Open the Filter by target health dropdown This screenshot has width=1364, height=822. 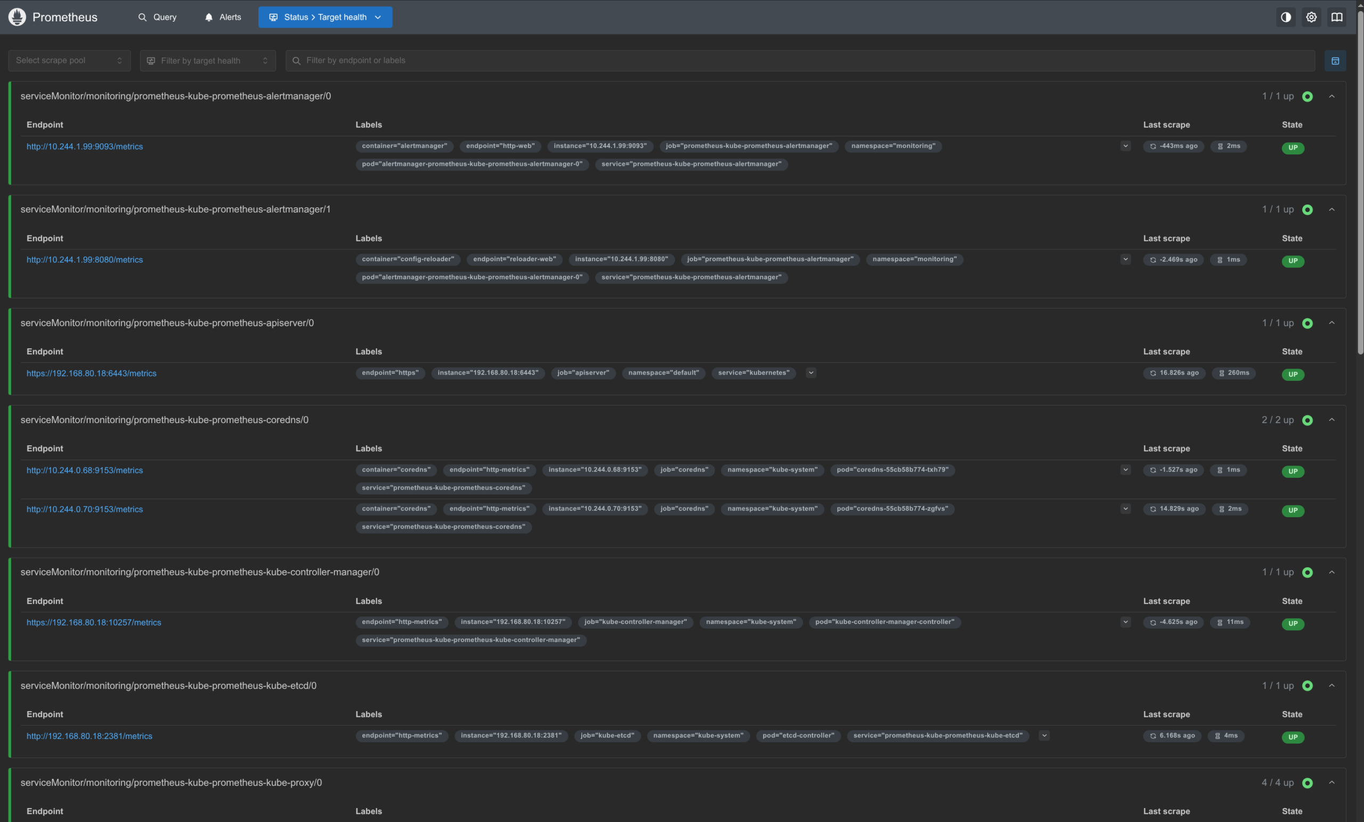click(x=208, y=61)
